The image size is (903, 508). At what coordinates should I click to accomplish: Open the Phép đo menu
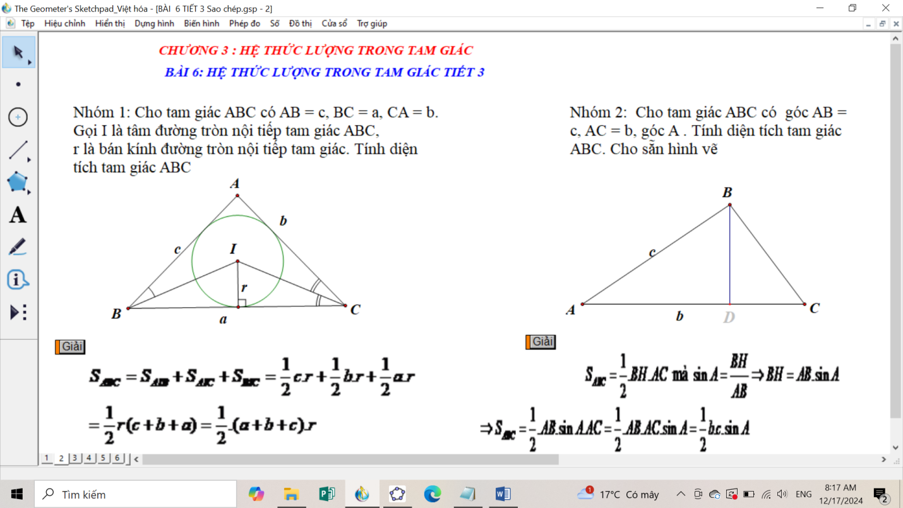coord(244,23)
